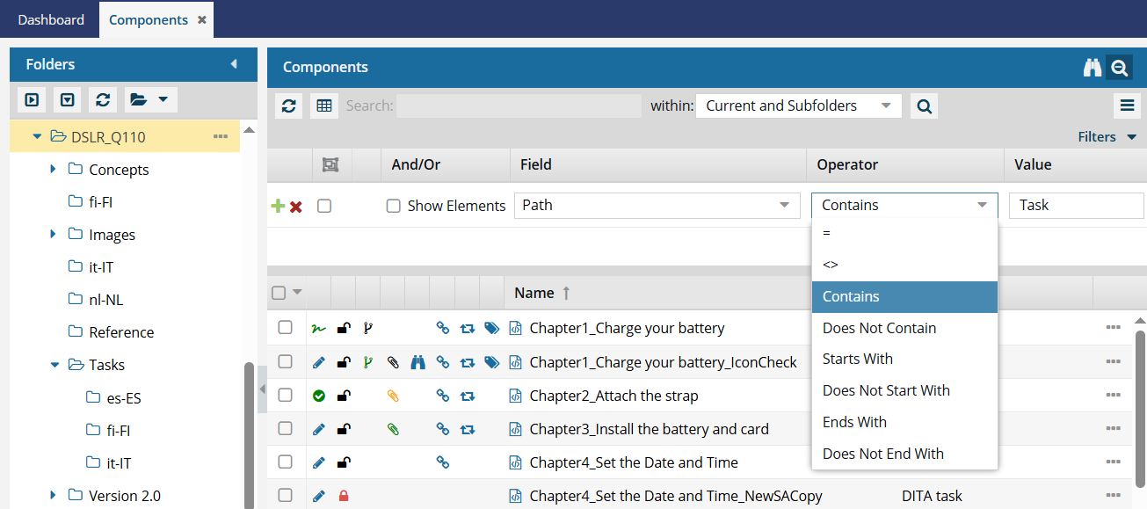Click the green plus add filter row icon
Screen dimensions: 1147x509
point(278,206)
